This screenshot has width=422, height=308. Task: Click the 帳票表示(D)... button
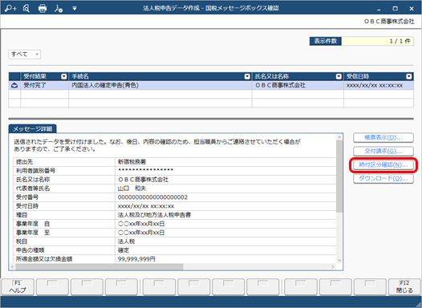click(383, 137)
